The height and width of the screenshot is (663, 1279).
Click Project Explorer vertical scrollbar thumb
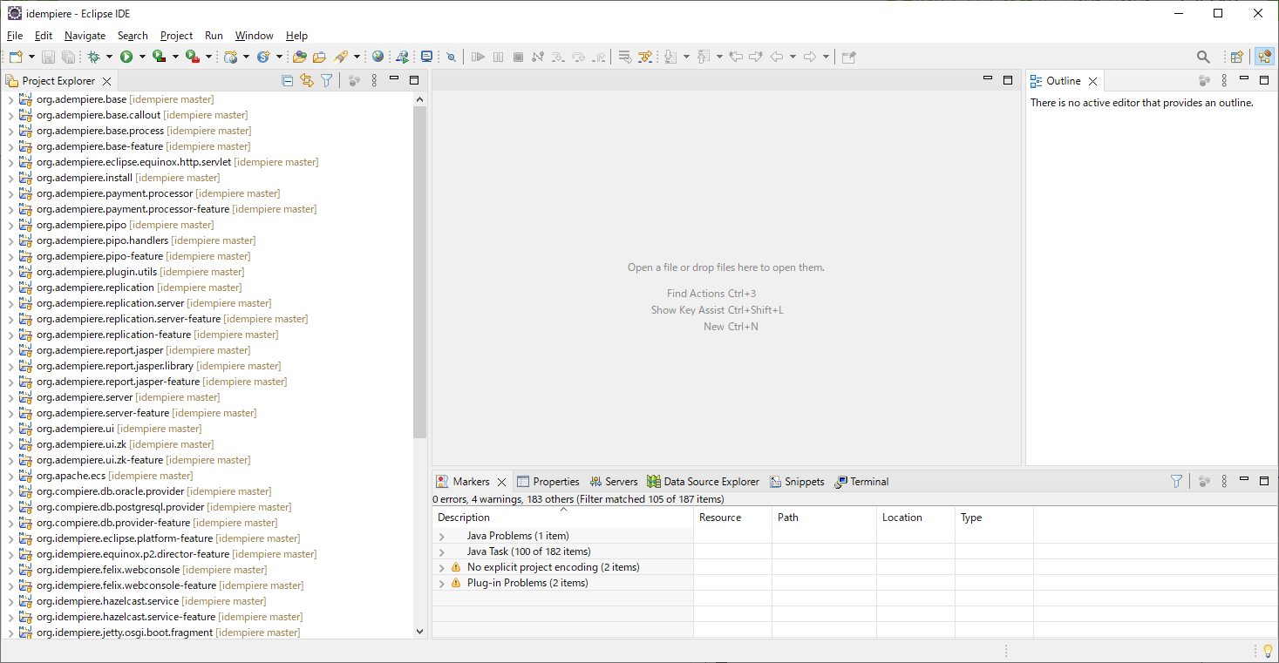(420, 272)
